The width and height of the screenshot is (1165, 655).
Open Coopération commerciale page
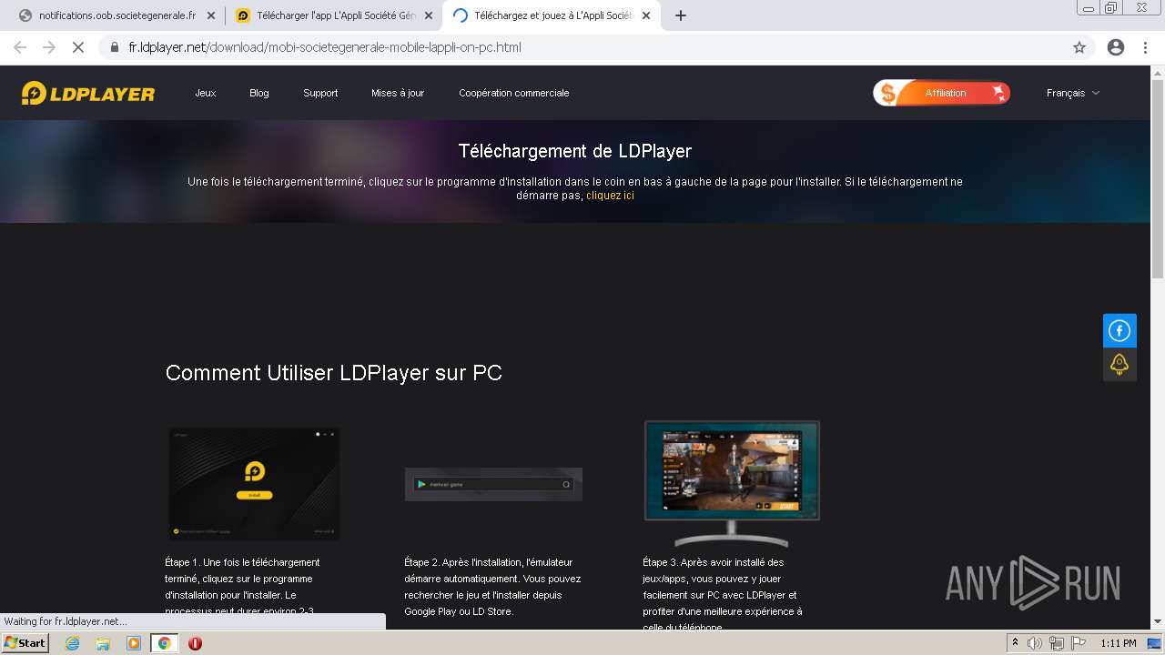[x=514, y=93]
